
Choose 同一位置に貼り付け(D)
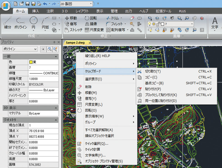[176, 101]
